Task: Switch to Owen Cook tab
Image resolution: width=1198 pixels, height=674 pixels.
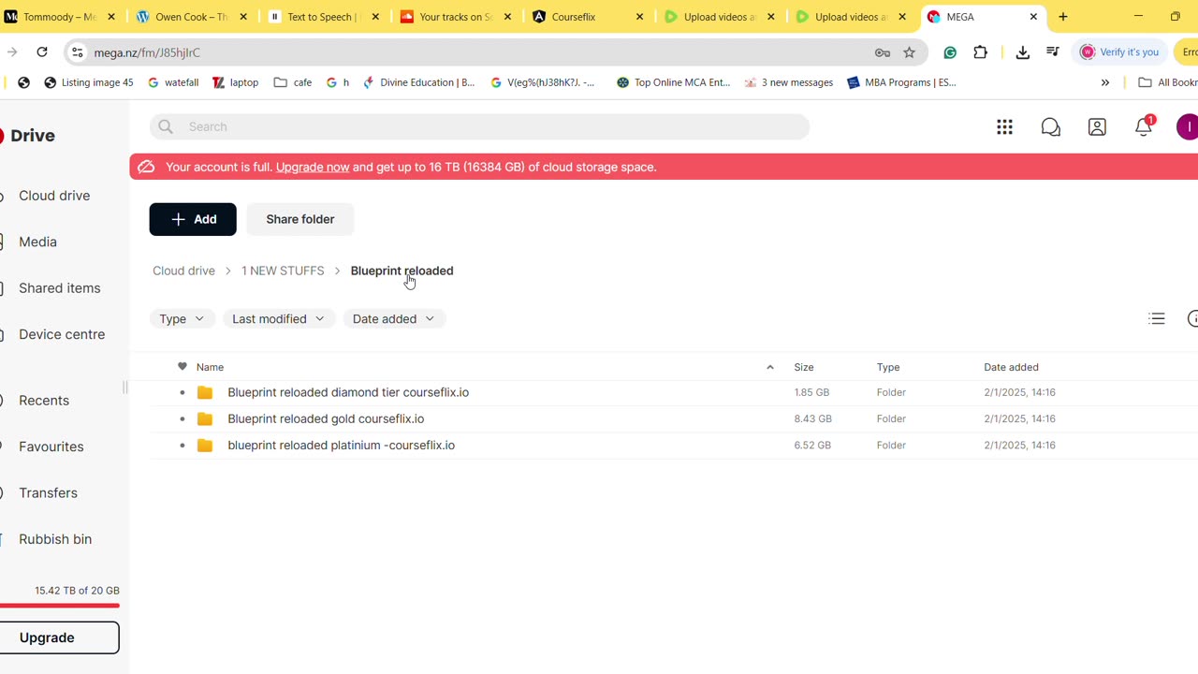Action: [x=191, y=17]
